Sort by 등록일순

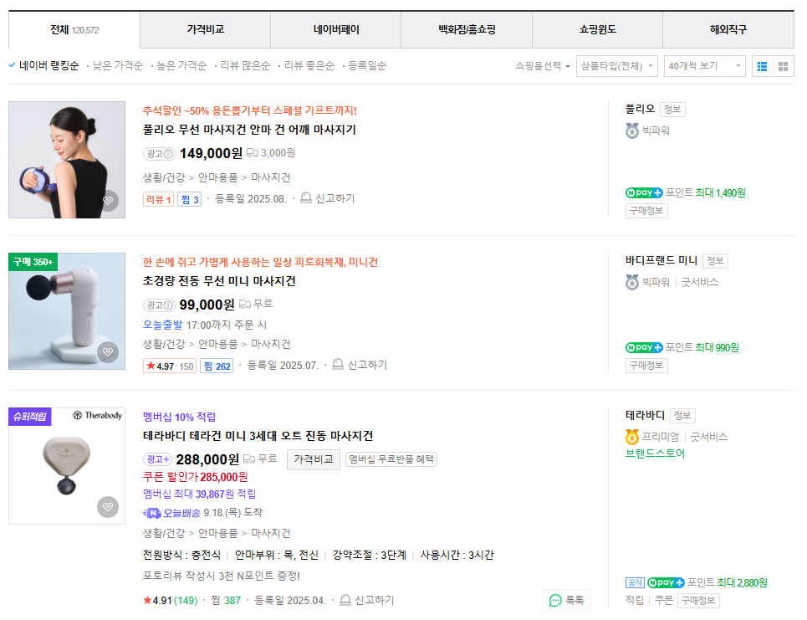pyautogui.click(x=367, y=65)
